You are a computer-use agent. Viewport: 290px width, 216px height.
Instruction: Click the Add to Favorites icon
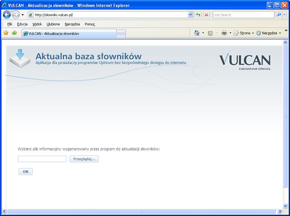tap(14, 33)
